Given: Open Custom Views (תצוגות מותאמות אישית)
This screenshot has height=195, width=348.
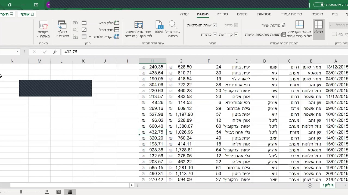Looking at the screenshot, I should point(265,35).
